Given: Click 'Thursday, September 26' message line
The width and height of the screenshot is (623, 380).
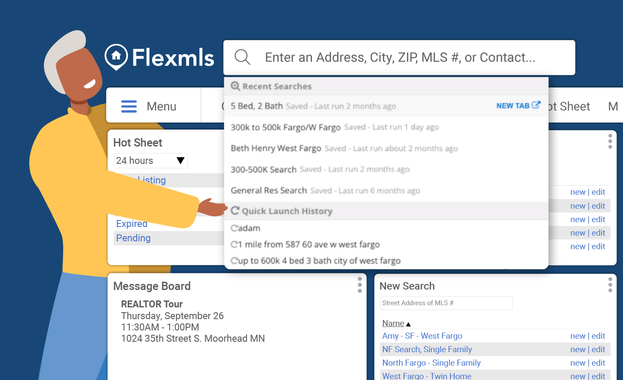Looking at the screenshot, I should (172, 316).
